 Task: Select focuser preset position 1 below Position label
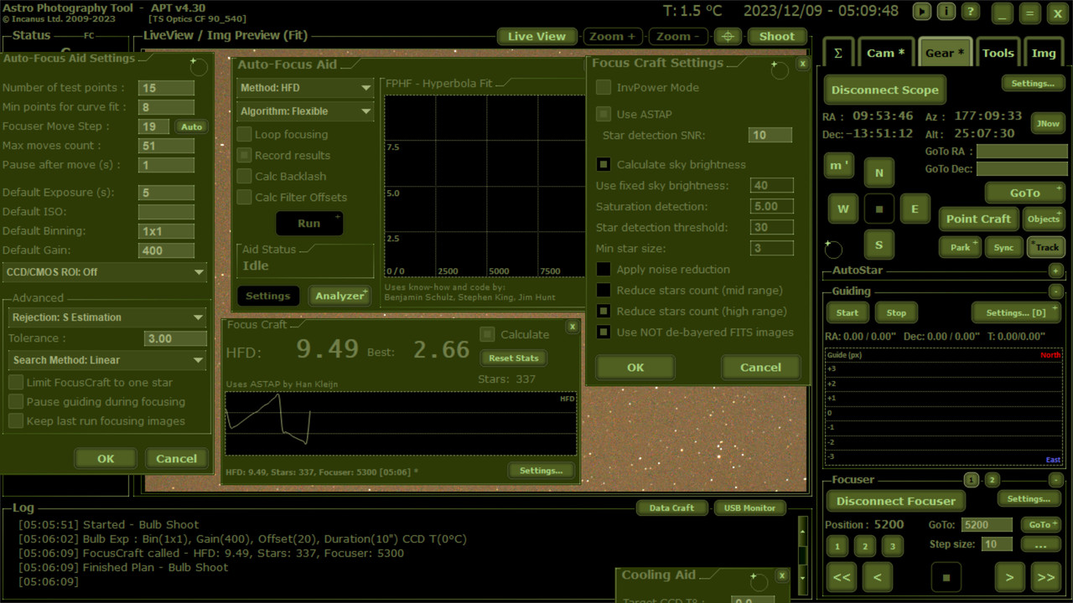tap(837, 546)
